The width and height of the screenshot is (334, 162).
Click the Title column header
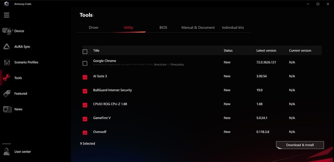(96, 50)
